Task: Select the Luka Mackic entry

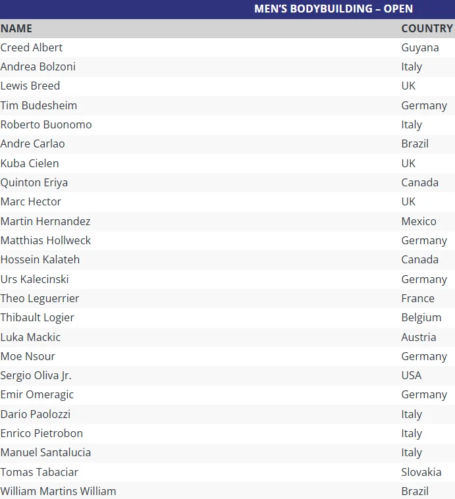Action: click(x=30, y=337)
